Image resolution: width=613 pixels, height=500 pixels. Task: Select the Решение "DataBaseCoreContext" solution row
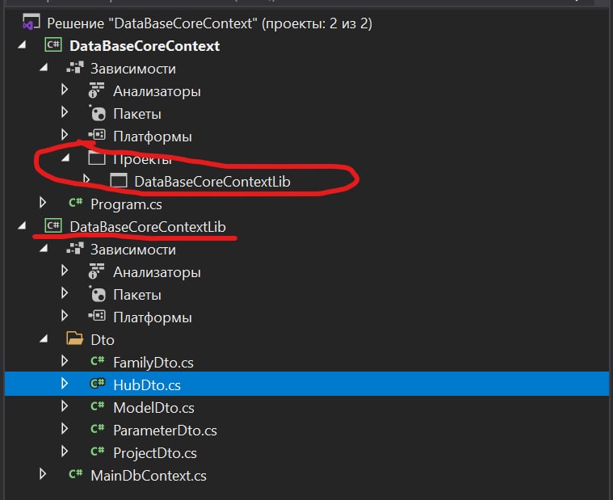coord(209,23)
